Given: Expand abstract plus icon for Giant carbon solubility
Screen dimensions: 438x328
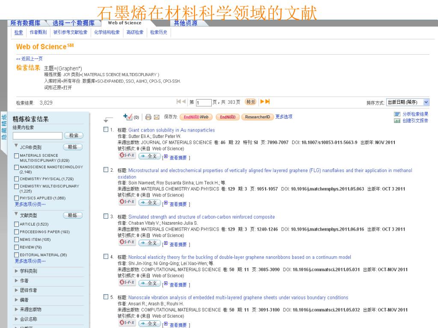Looking at the screenshot, I should 166,156.
